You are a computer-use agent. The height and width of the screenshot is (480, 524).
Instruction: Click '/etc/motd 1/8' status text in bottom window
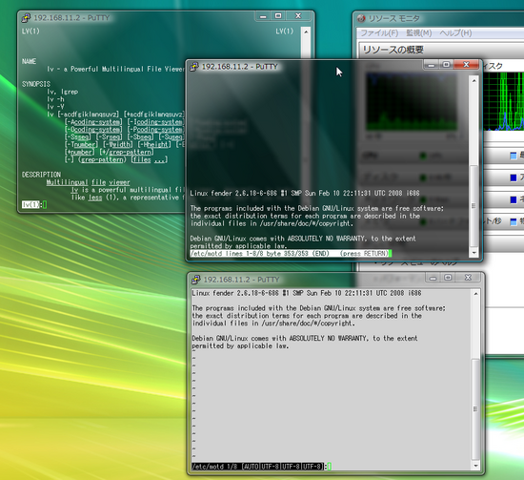coord(214,467)
